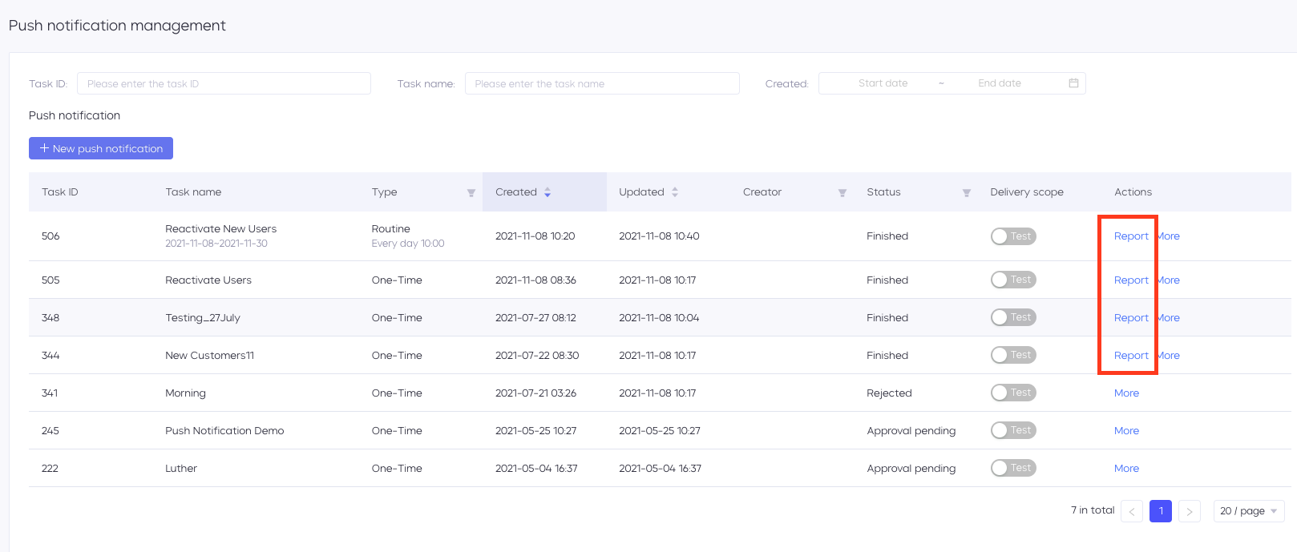Click the Rejected status of Morning task
This screenshot has height=552, width=1297.
(x=889, y=393)
